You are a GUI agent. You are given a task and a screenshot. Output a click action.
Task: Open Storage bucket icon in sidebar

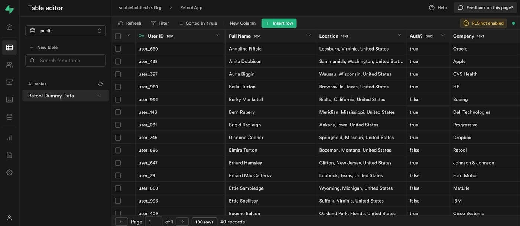9,82
